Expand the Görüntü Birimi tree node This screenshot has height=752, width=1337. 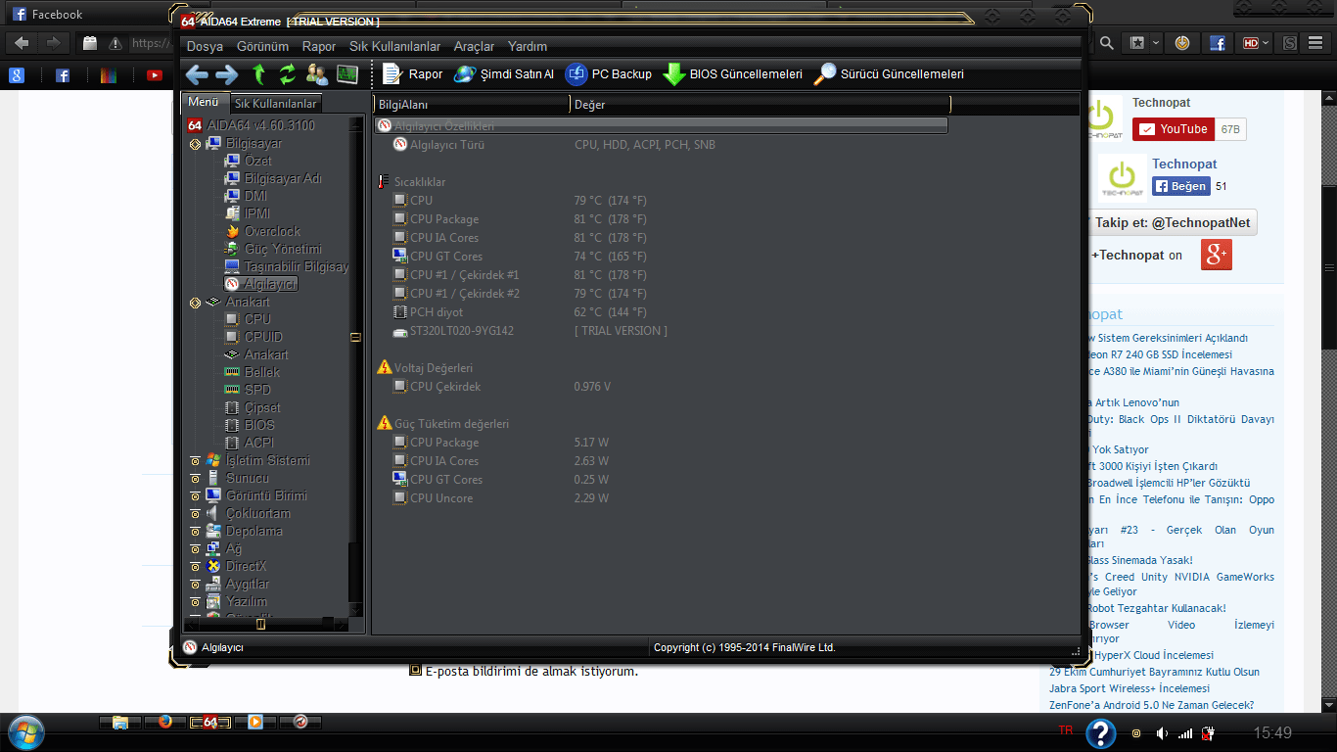(195, 496)
